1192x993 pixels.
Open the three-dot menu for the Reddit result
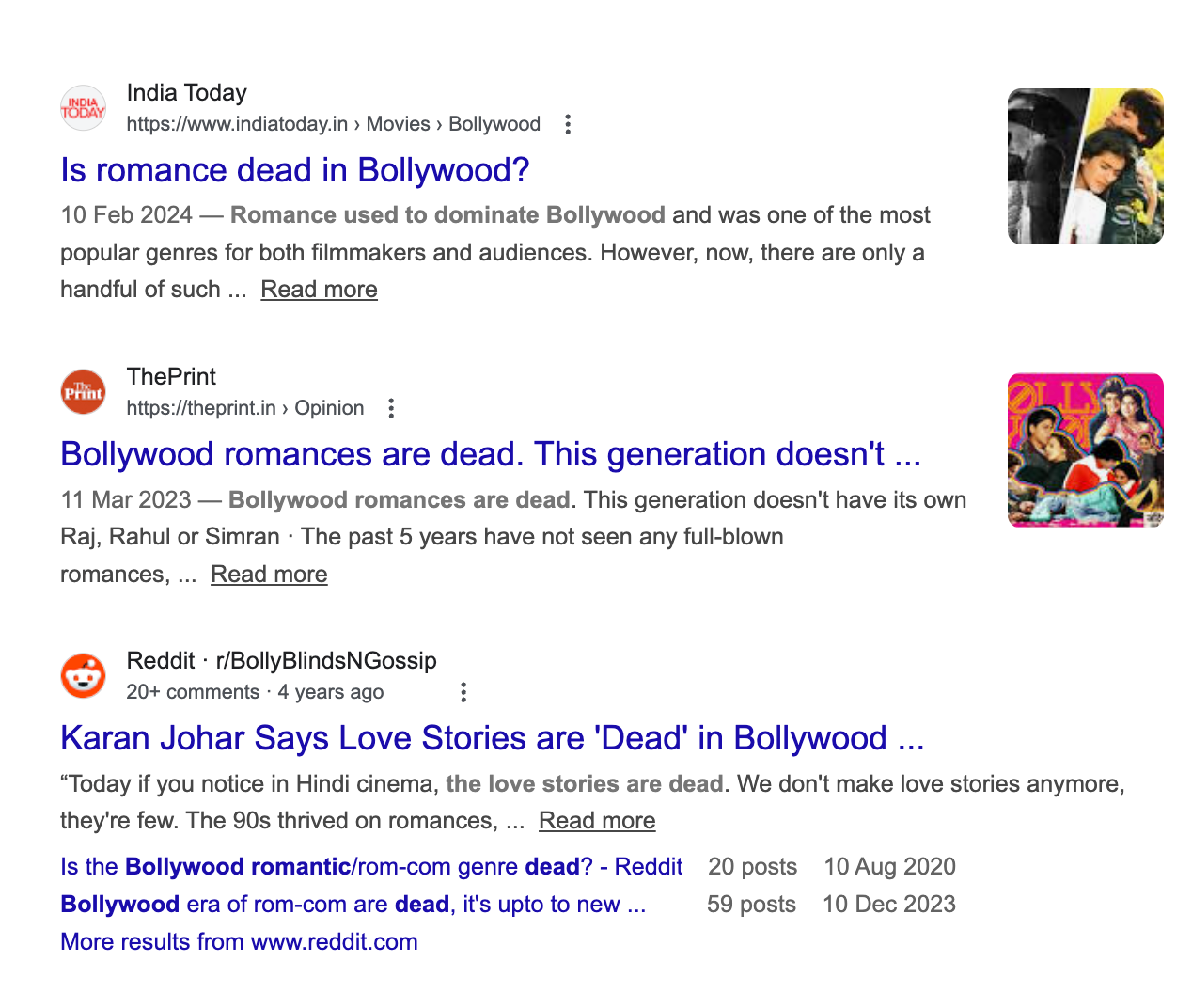pos(463,691)
